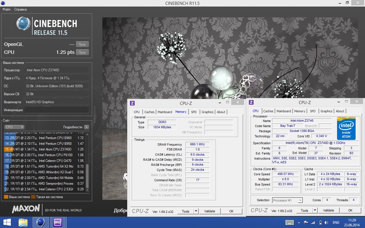
Task: Click Tools button in right CPU-Z window
Action: click(x=305, y=210)
